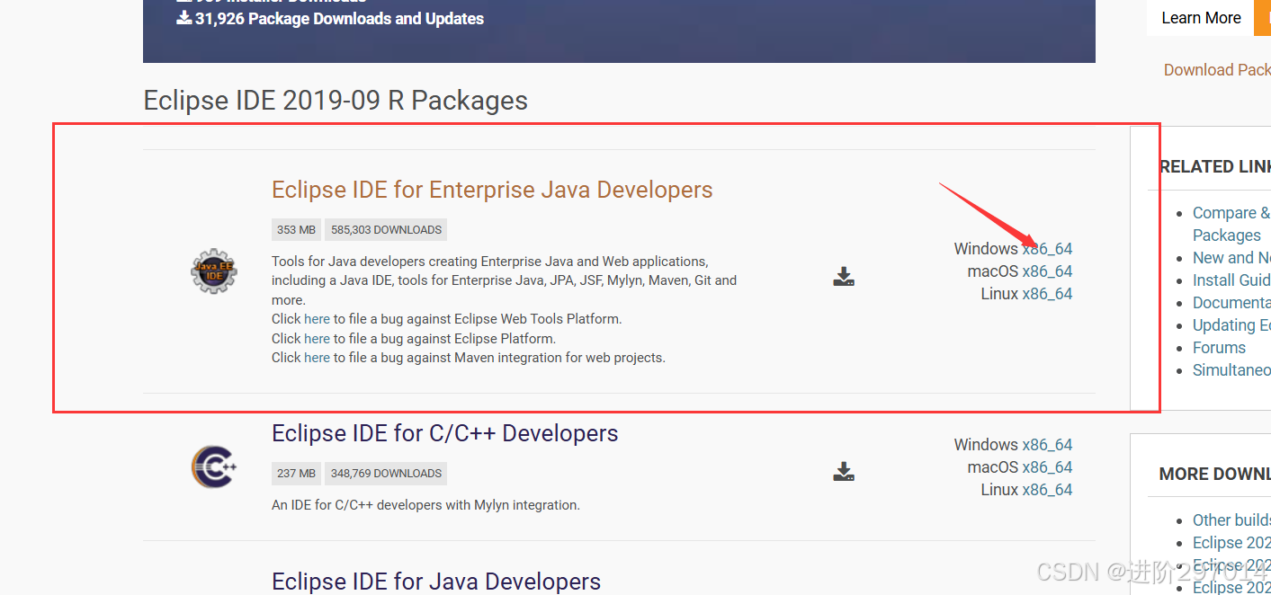
Task: Click the Java EE IDE gear icon
Action: tap(214, 271)
